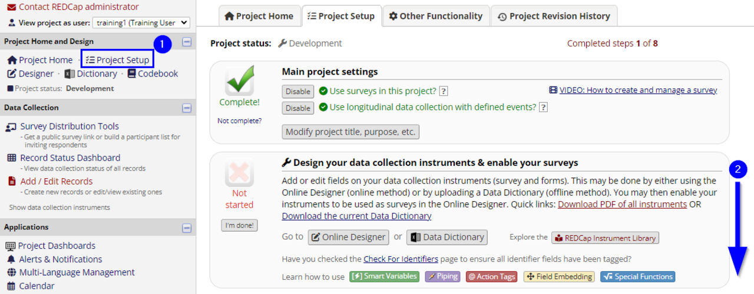This screenshot has height=294, width=754.
Task: Open Record Status Dashboard grid icon
Action: (11, 158)
